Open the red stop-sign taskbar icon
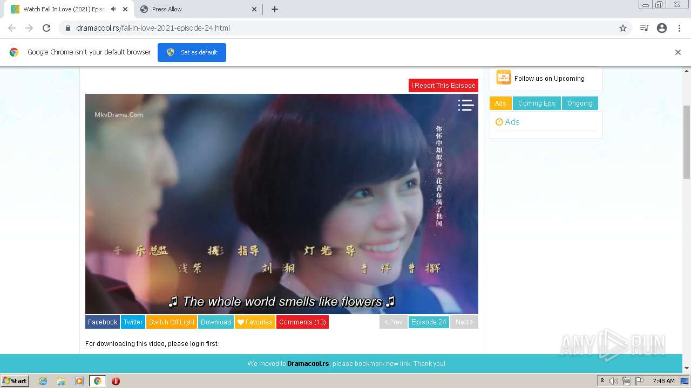 116,381
